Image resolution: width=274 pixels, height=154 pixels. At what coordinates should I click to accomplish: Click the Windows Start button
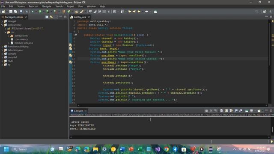coord(6,149)
